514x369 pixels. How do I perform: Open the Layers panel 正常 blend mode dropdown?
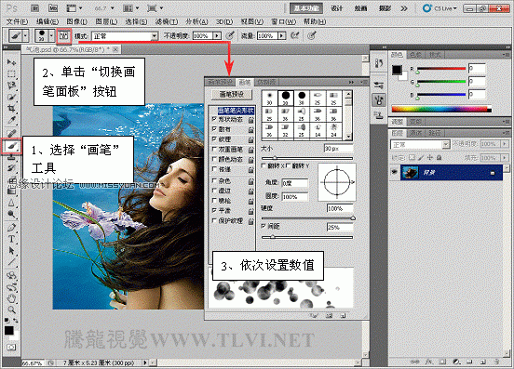coord(445,144)
